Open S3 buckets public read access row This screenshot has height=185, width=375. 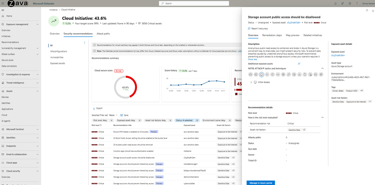(133, 145)
